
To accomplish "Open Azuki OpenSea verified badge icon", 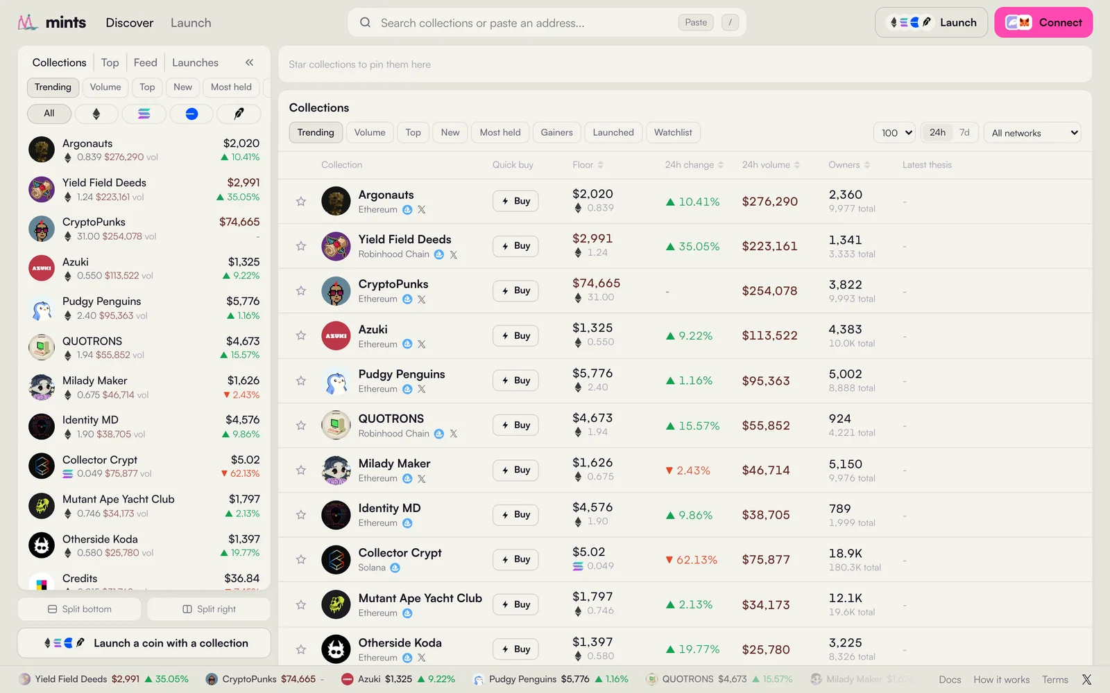I will coord(407,344).
